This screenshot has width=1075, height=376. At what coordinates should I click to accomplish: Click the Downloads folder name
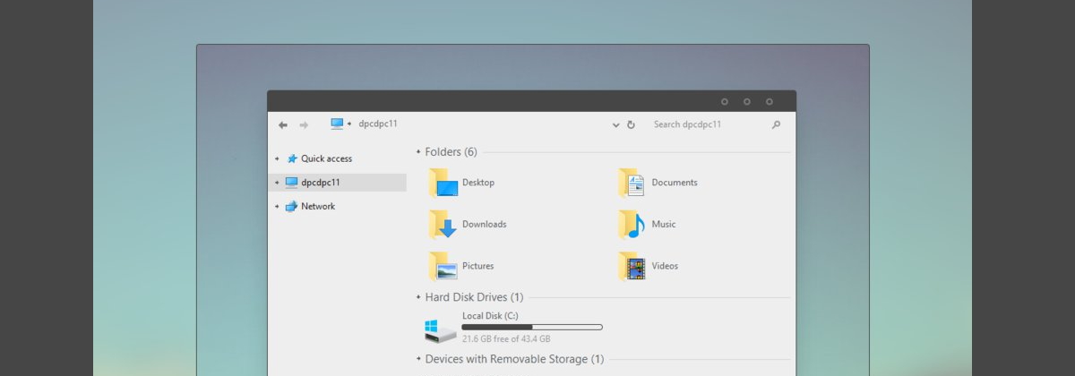pyautogui.click(x=485, y=225)
